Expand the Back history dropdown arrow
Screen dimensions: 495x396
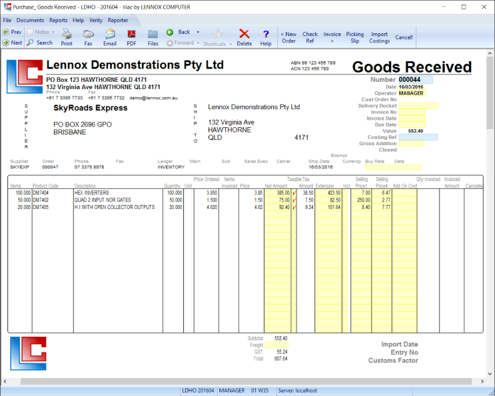coord(198,32)
